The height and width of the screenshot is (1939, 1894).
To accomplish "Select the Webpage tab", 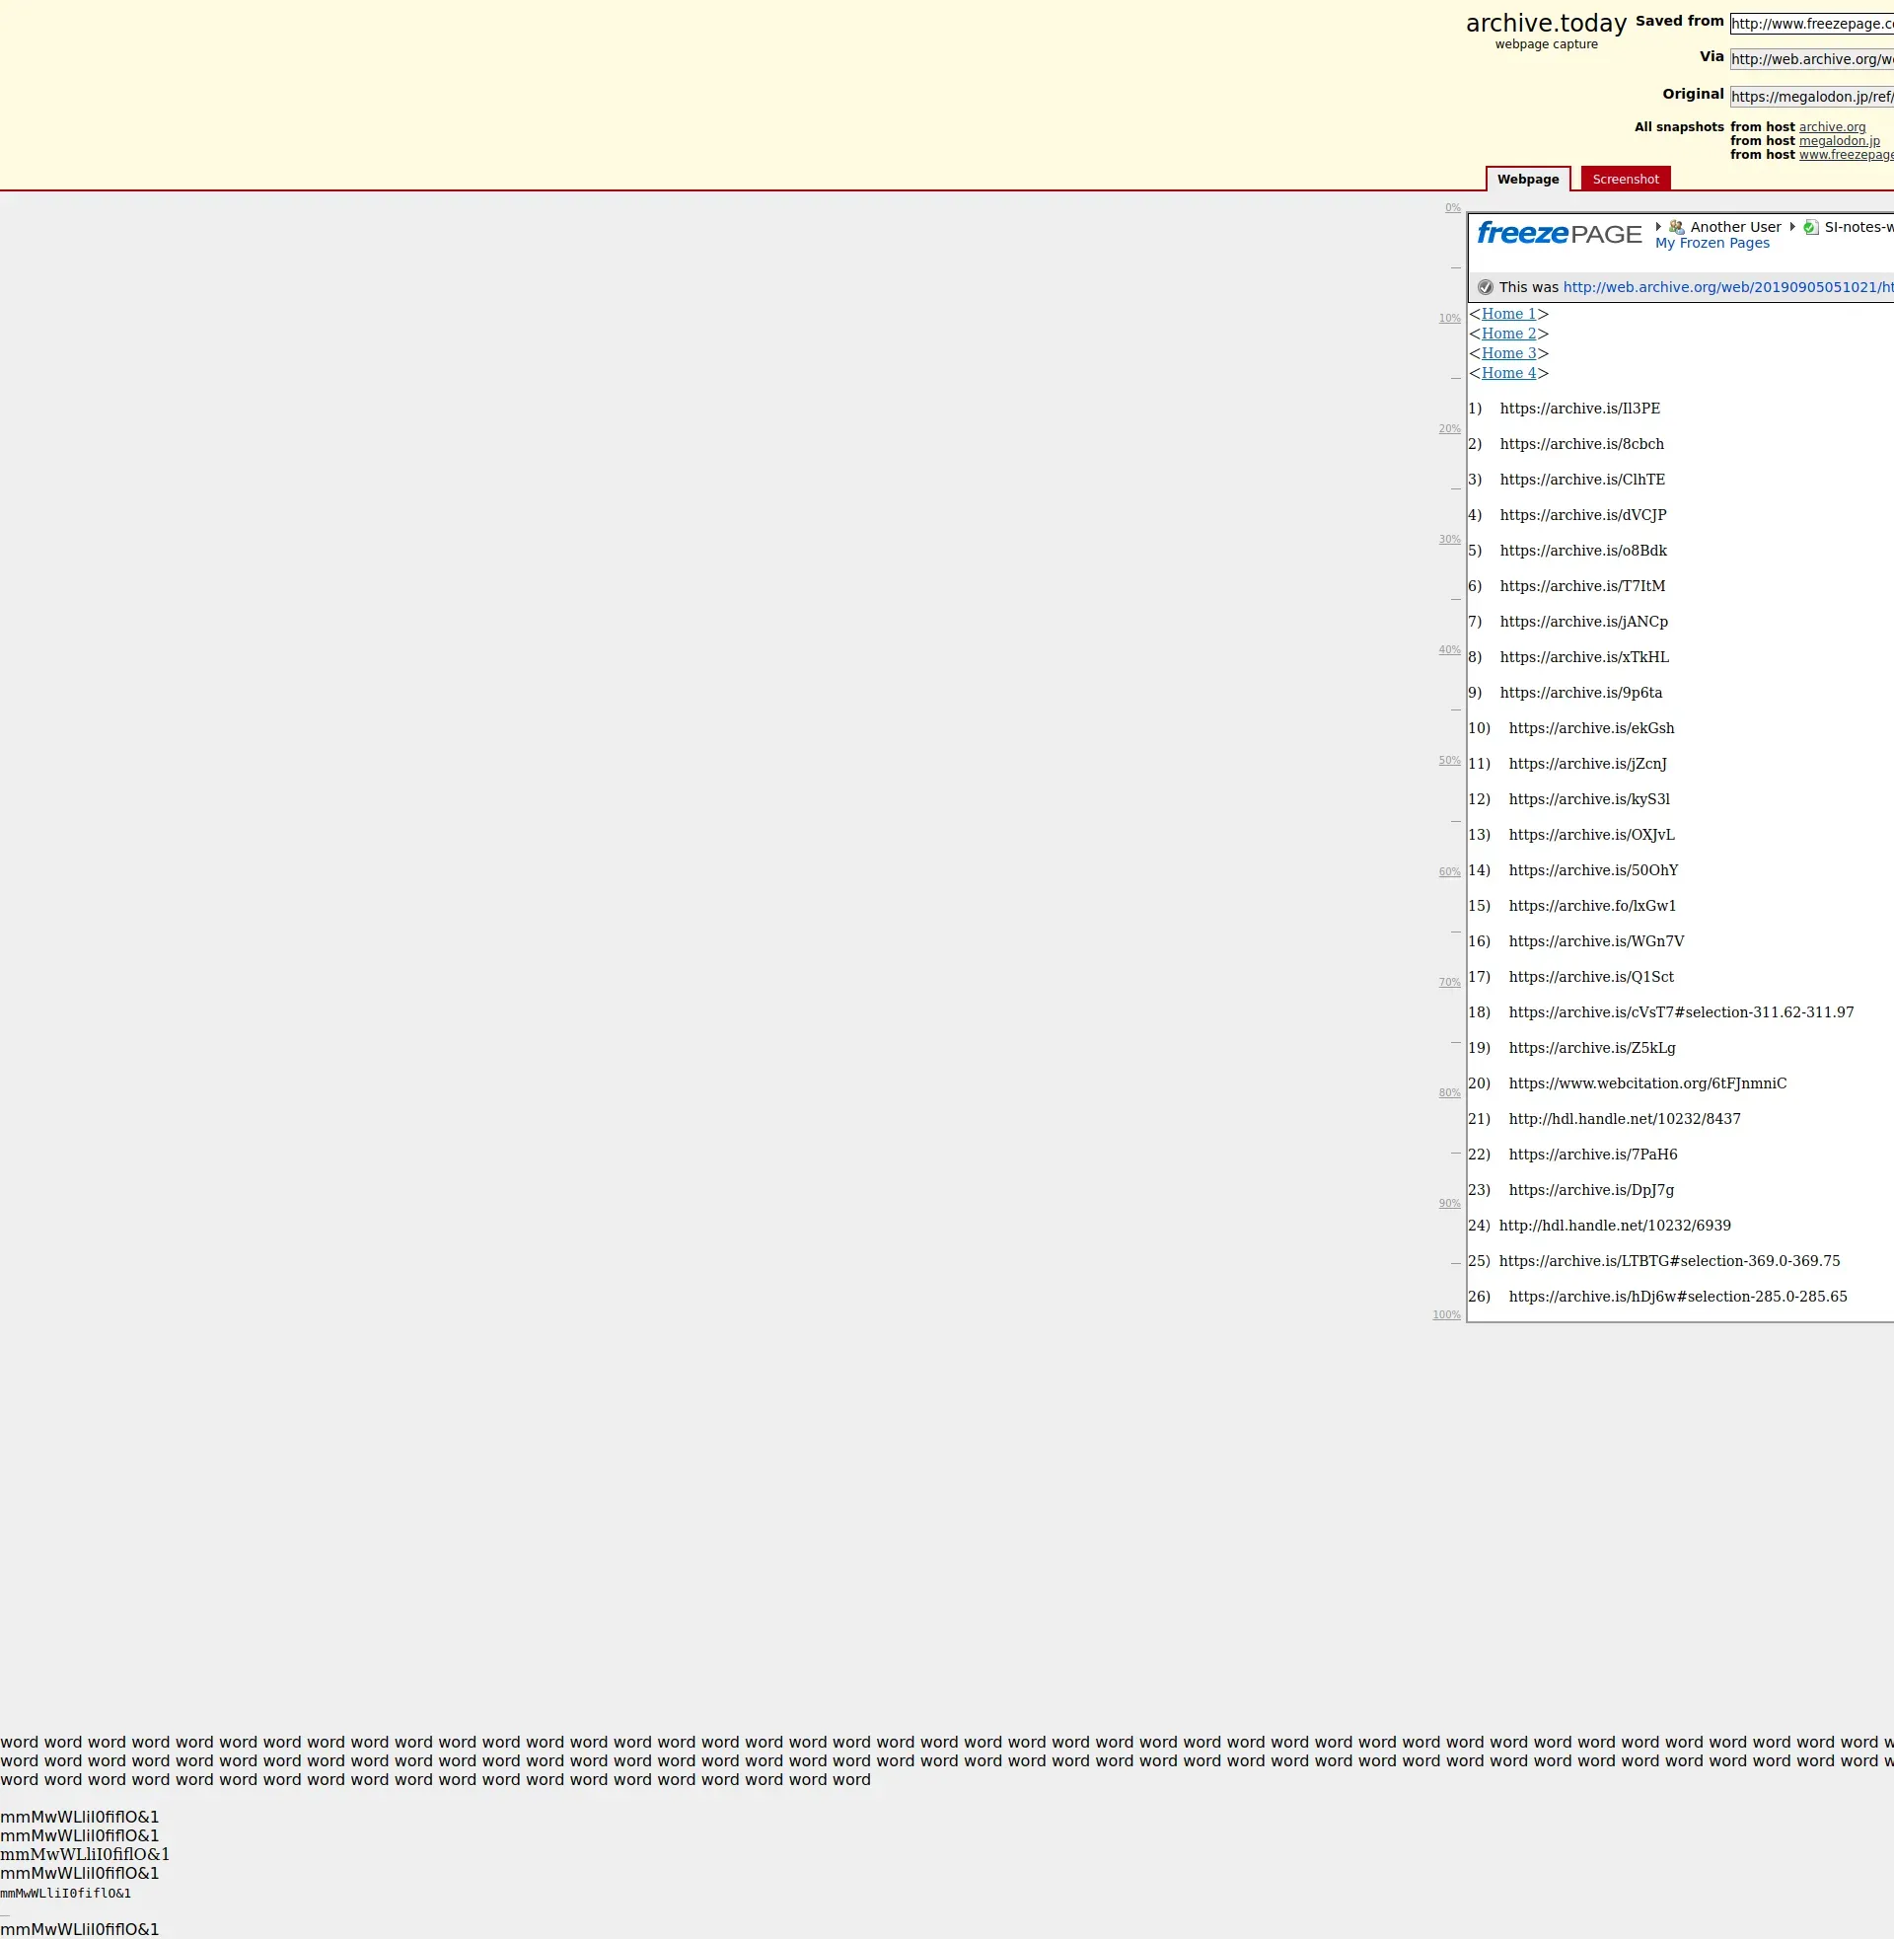I will (1527, 179).
